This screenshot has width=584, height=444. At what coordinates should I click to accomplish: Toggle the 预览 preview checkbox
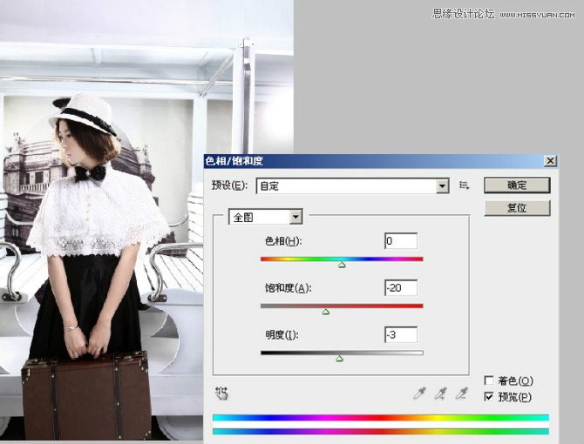(489, 397)
